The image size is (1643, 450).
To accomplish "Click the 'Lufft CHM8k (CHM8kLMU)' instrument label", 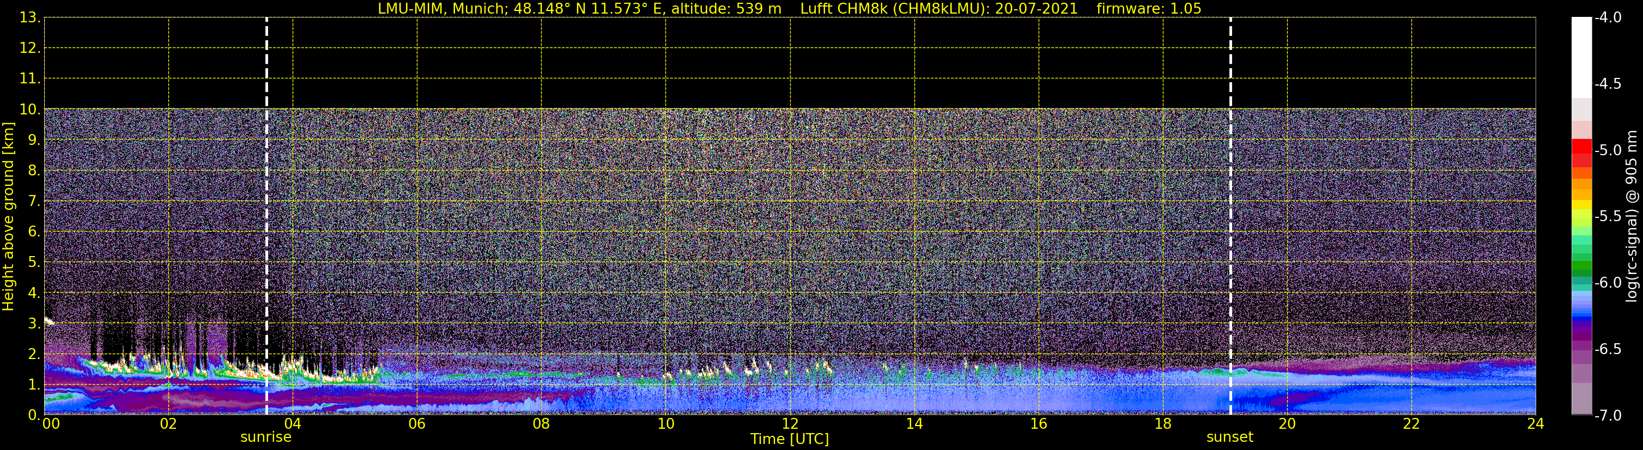I will (895, 9).
